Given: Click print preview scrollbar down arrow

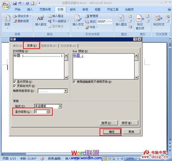Looking at the screenshot, I should [x=66, y=78].
